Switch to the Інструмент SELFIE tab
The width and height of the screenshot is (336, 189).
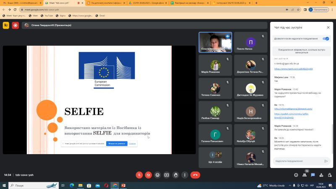(231, 3)
